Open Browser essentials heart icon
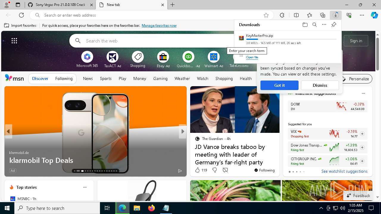Image resolution: width=381 pixels, height=214 pixels. 349,15
